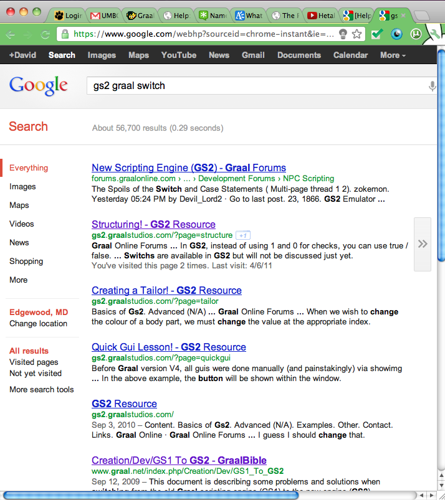Open GS1 To GS2 GraalBible result
This screenshot has width=445, height=500.
(179, 460)
